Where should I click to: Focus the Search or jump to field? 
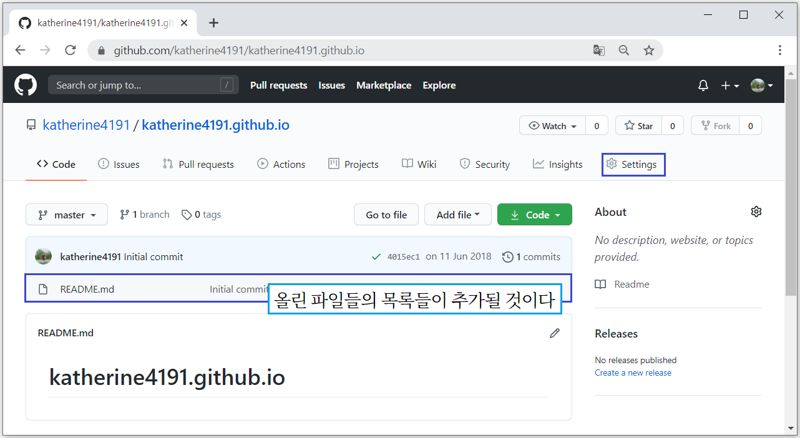tap(144, 85)
